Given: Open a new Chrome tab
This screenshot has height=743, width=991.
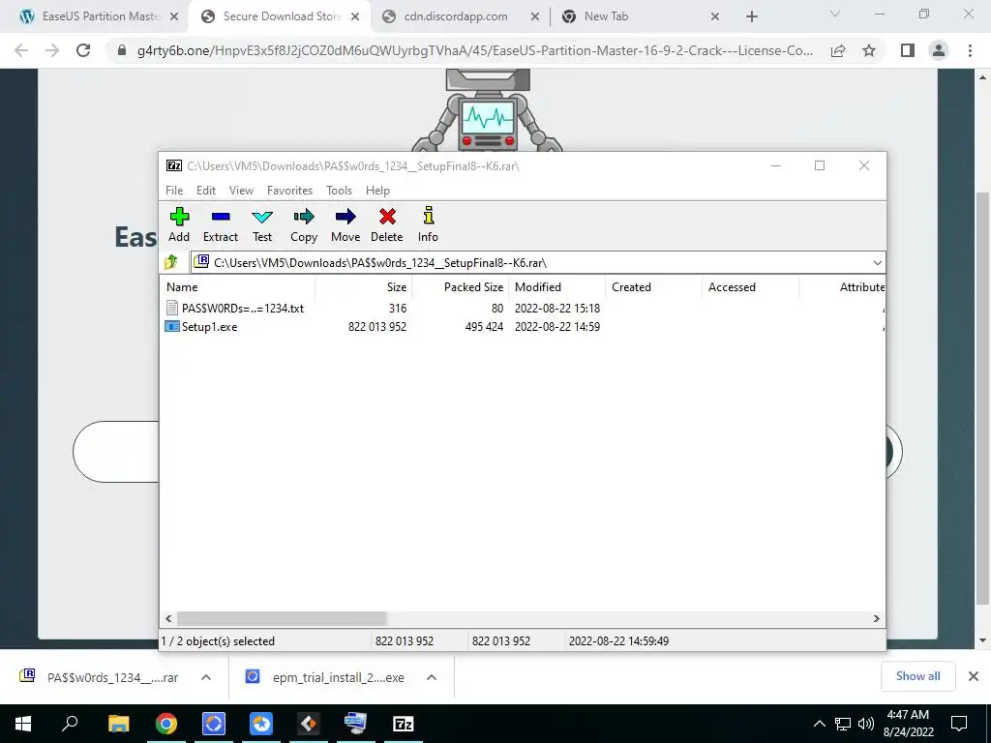Looking at the screenshot, I should (x=751, y=16).
